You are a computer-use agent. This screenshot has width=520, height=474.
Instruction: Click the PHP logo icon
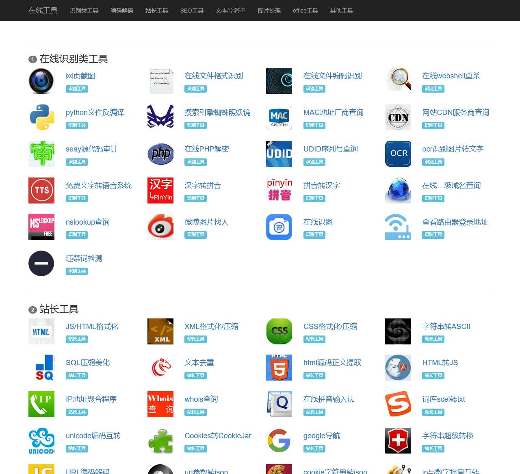(x=160, y=154)
